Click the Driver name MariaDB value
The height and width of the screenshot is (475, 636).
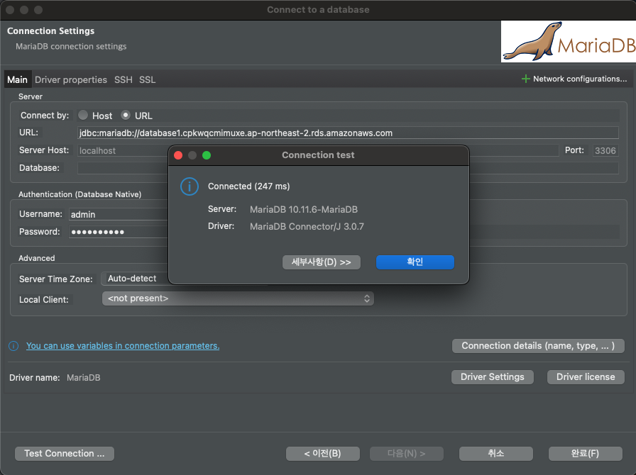tap(84, 377)
